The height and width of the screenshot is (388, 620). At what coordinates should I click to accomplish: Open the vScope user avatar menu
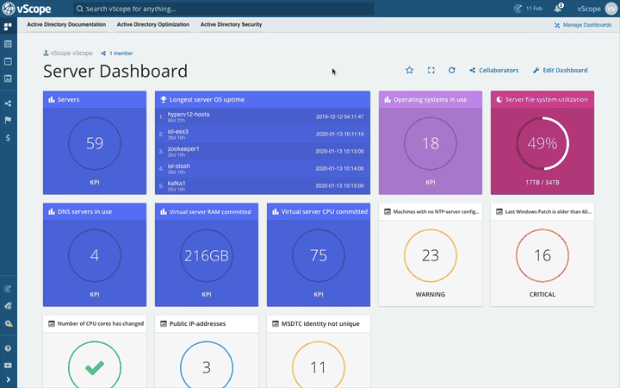tap(611, 9)
